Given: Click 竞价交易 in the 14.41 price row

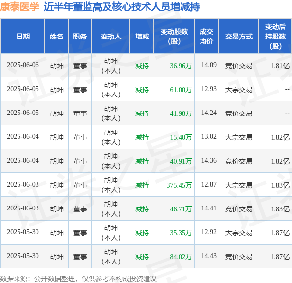Looking at the screenshot, I should (x=239, y=209).
